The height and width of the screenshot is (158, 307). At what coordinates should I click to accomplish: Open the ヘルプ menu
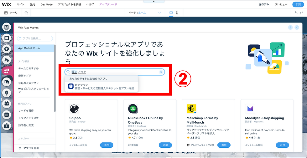coord(90,4)
